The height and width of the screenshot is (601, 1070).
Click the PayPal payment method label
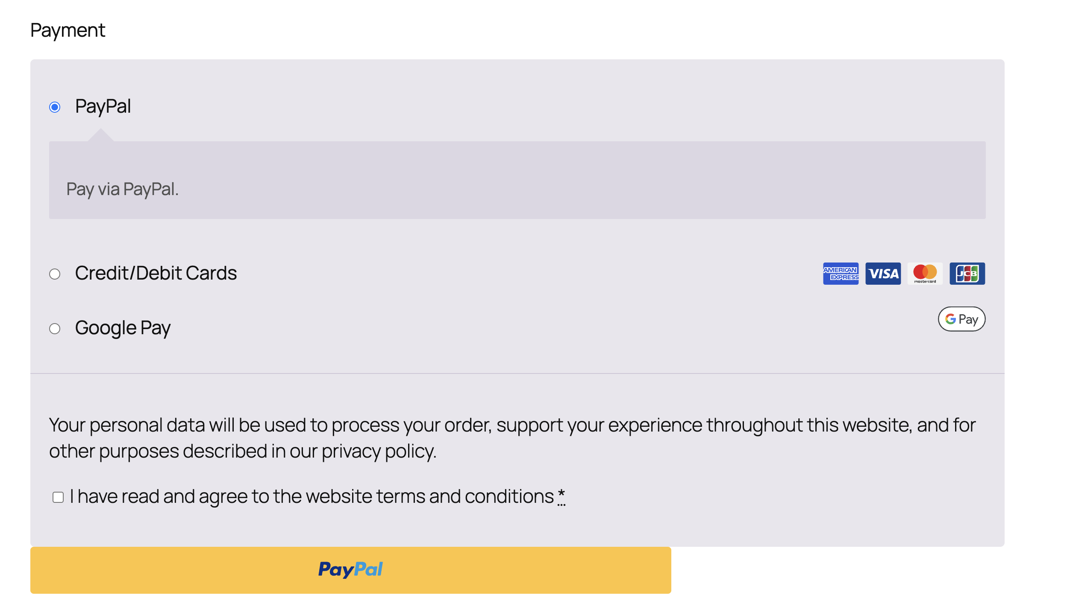point(103,106)
